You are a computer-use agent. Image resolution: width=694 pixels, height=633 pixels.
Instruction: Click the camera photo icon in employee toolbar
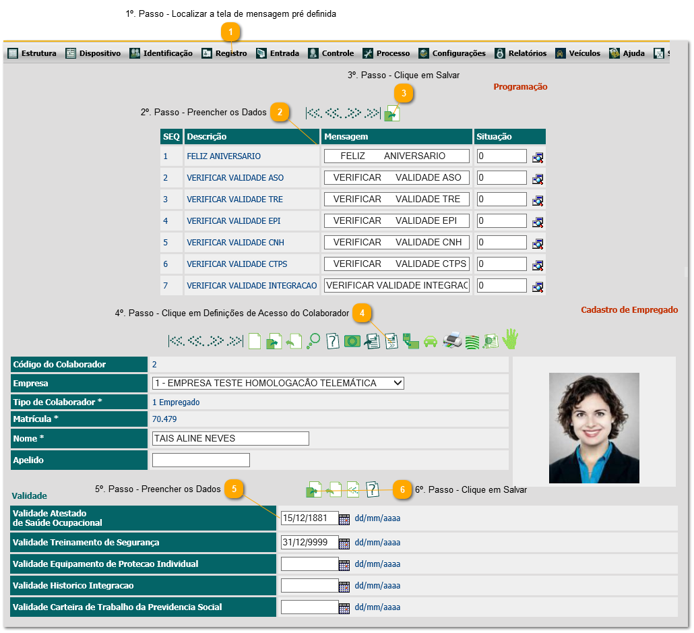pos(352,341)
